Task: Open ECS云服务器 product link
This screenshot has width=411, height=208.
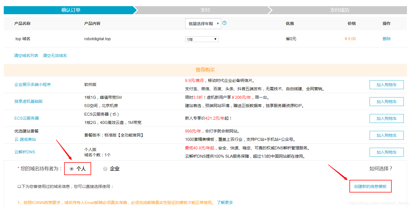Action: click(27, 118)
